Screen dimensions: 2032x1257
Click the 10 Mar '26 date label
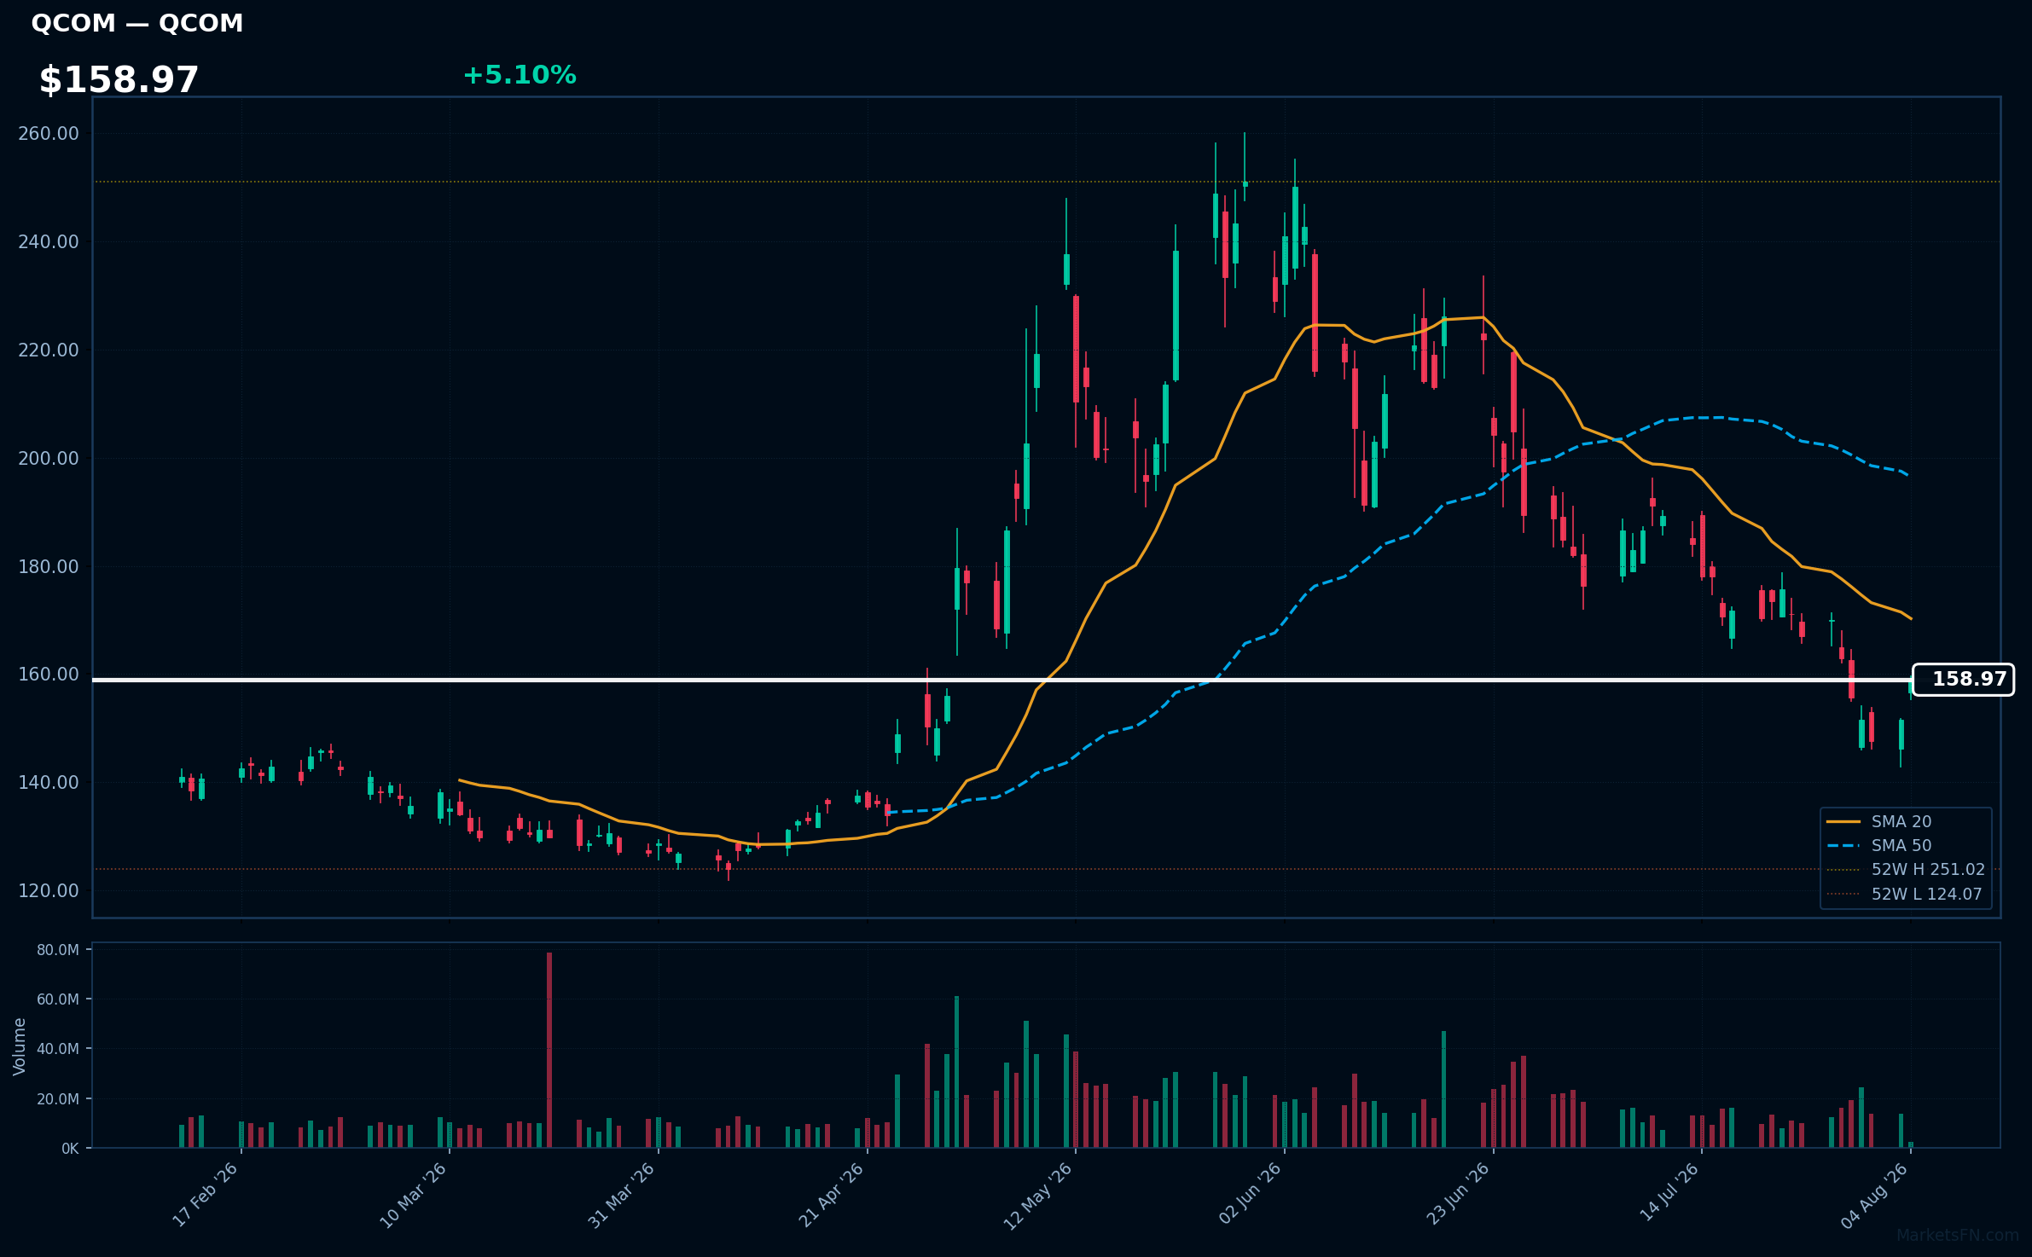click(x=413, y=1195)
